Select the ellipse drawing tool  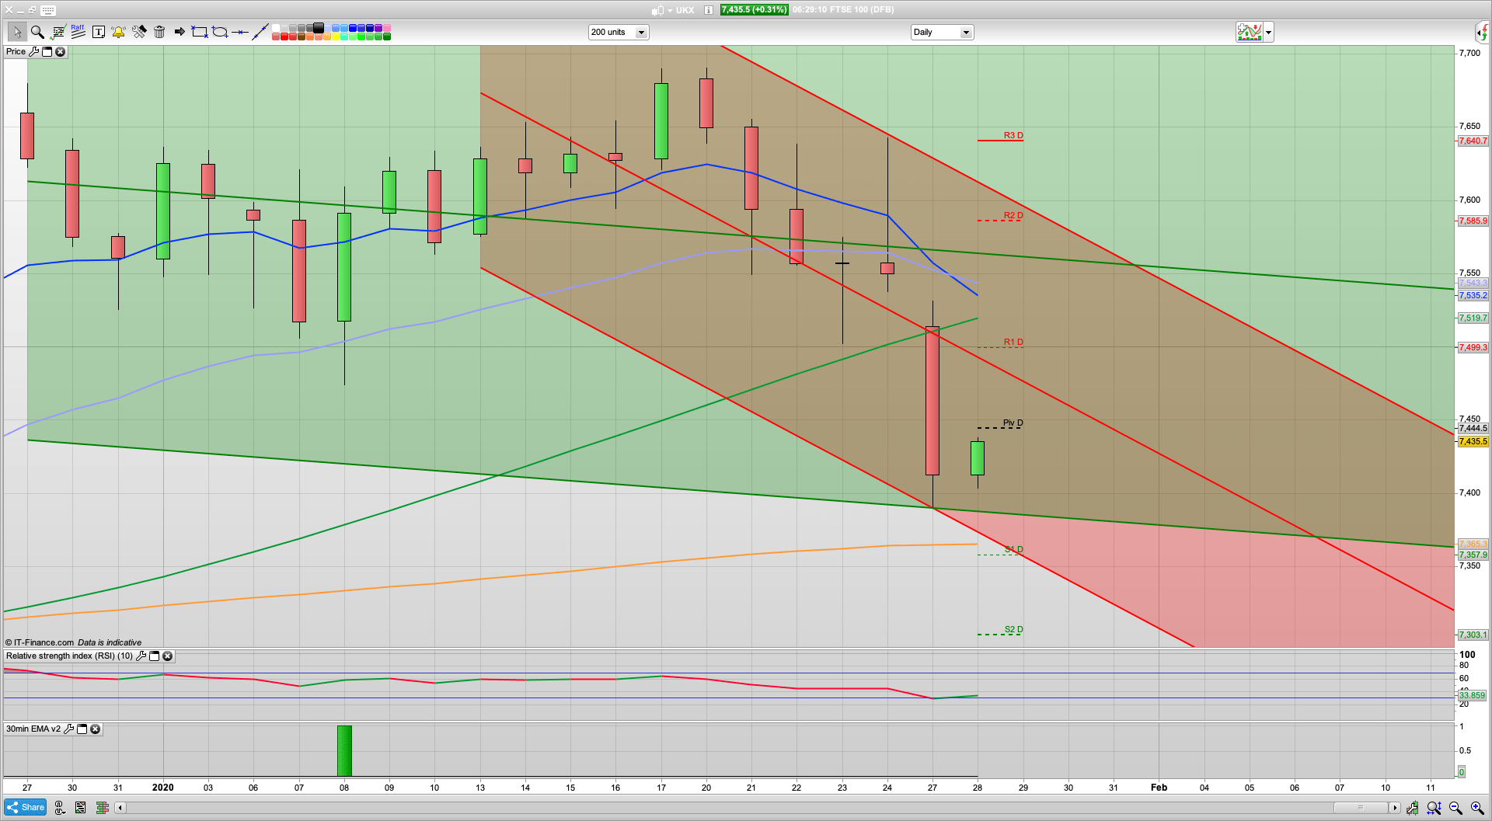pyautogui.click(x=220, y=32)
